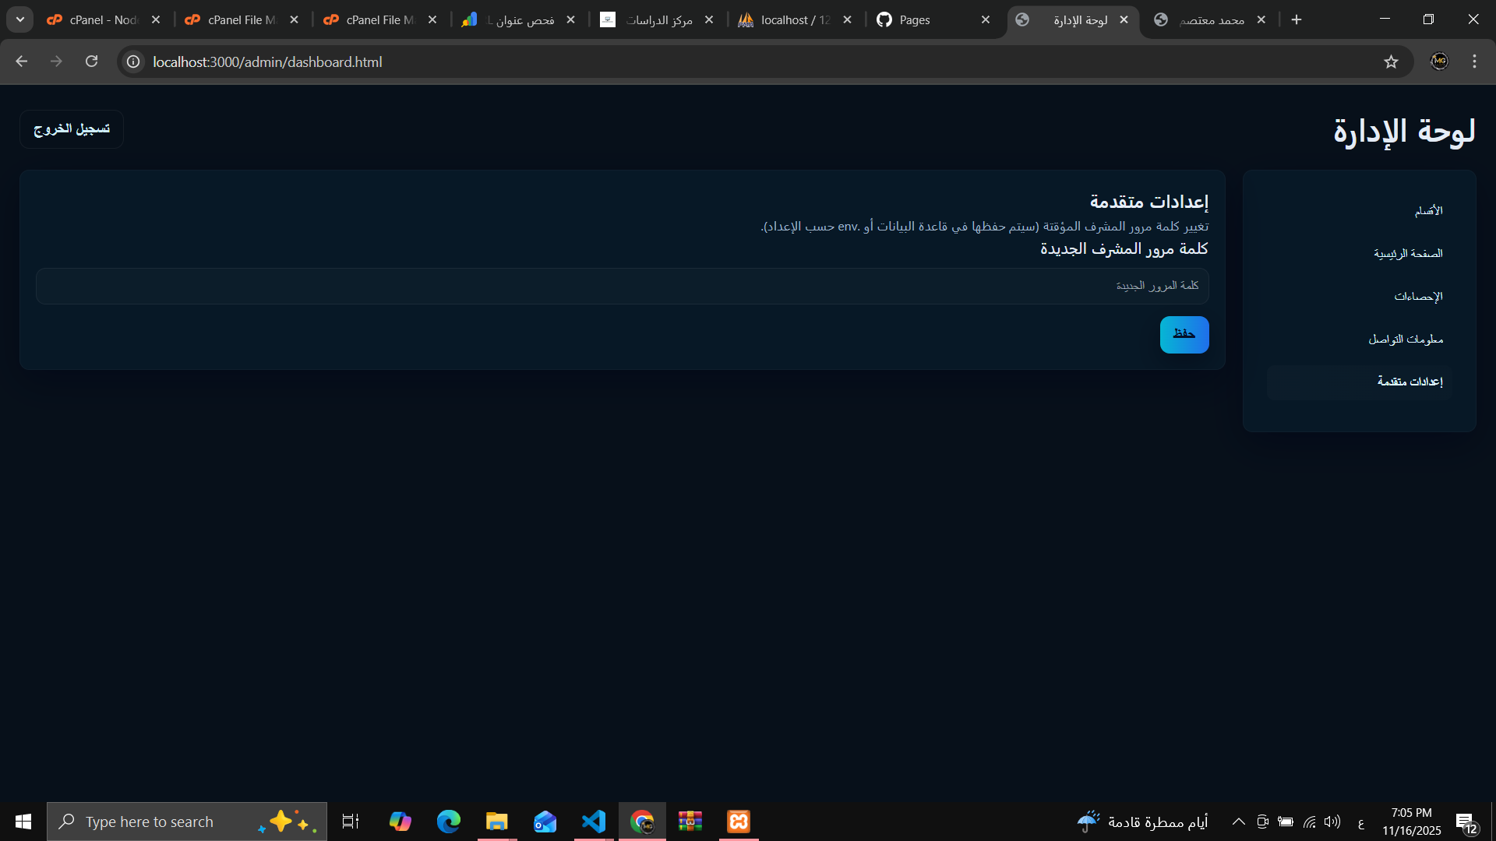The width and height of the screenshot is (1496, 841).
Task: Click تسجيل الخروج logout button
Action: 72,129
